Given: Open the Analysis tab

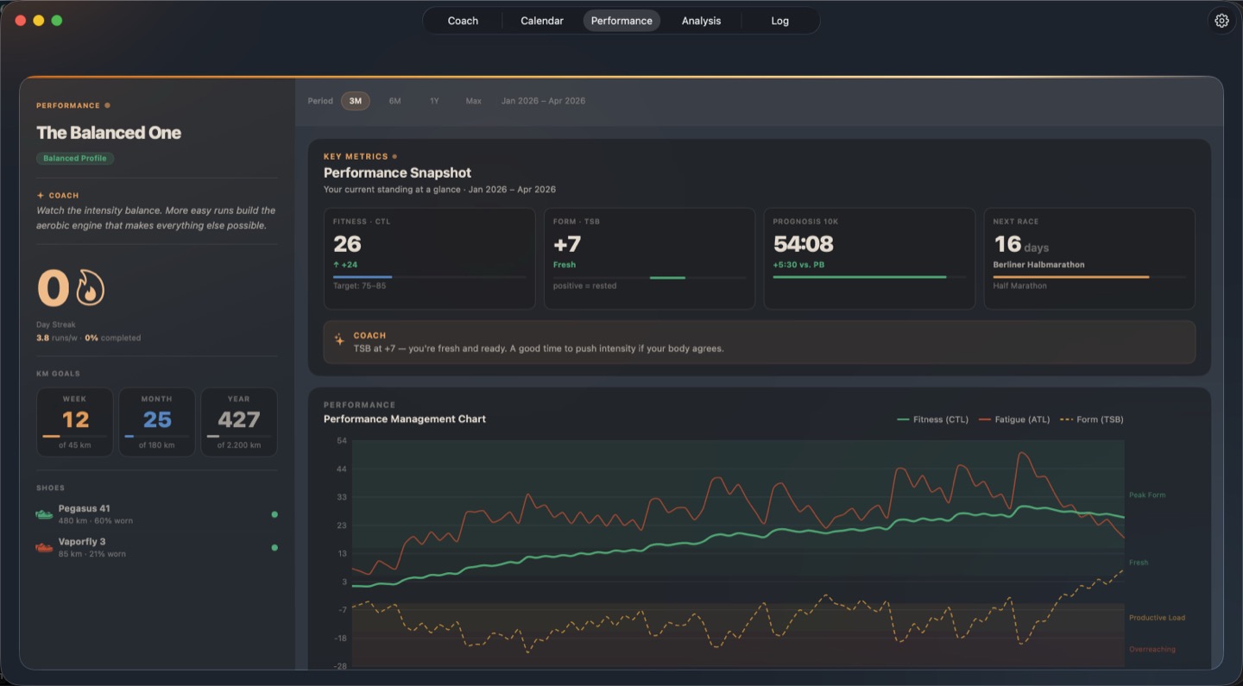Looking at the screenshot, I should click(700, 20).
